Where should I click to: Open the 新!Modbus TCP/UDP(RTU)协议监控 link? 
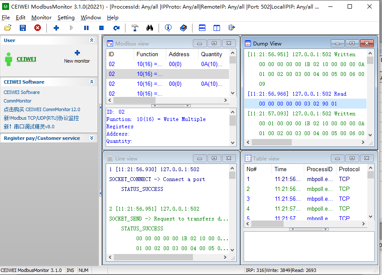(x=41, y=118)
